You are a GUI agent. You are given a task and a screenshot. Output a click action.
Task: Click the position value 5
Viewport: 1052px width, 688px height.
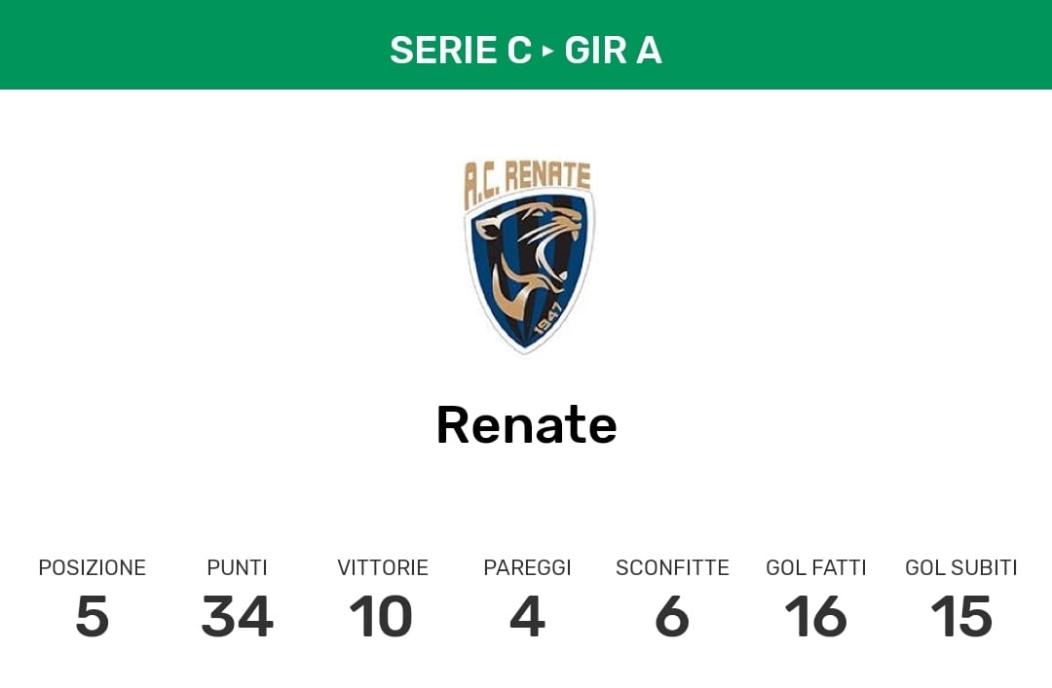point(92,616)
